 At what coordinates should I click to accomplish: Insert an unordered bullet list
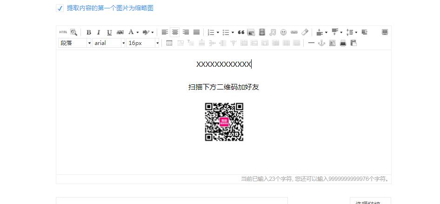click(226, 32)
